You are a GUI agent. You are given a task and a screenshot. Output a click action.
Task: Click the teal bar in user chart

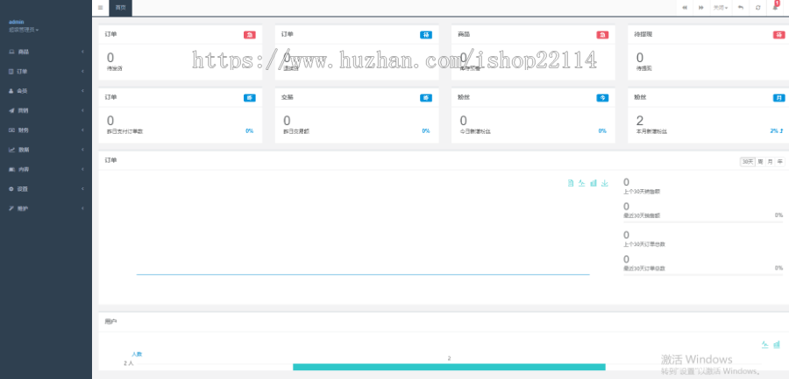pos(449,367)
